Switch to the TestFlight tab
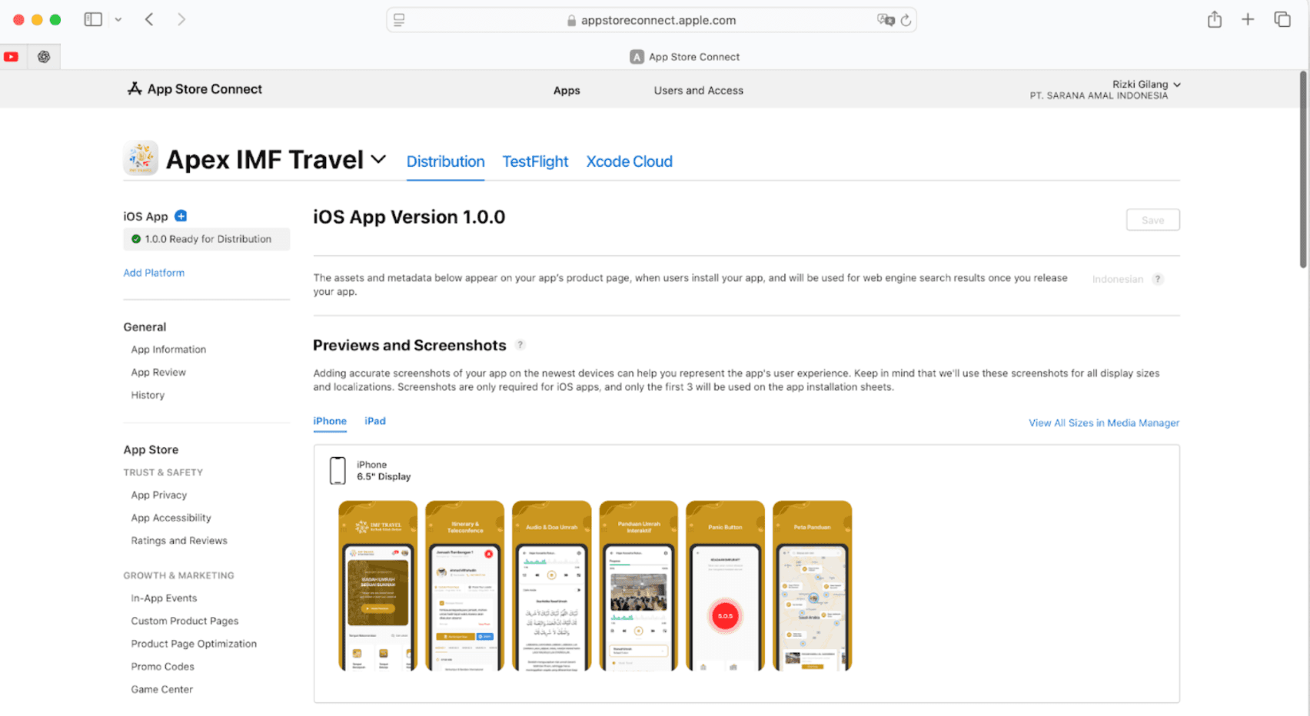 click(535, 162)
